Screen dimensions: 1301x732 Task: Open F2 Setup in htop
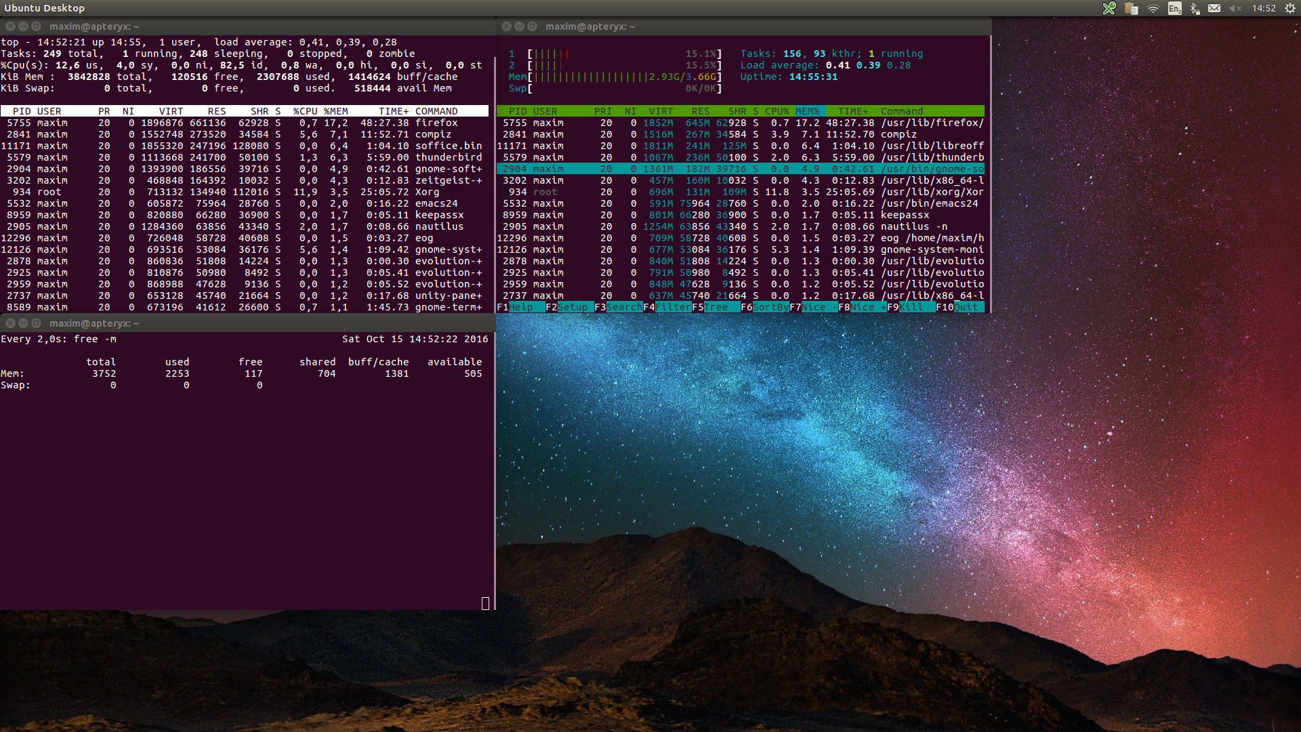pyautogui.click(x=570, y=307)
